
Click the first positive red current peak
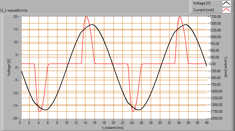coord(86,17)
